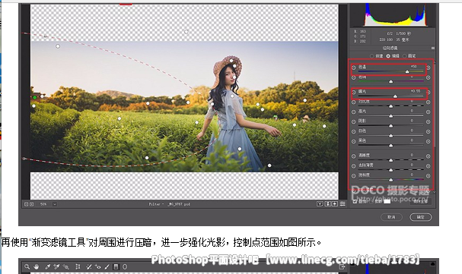Select the green active radial filter pin

point(35,97)
